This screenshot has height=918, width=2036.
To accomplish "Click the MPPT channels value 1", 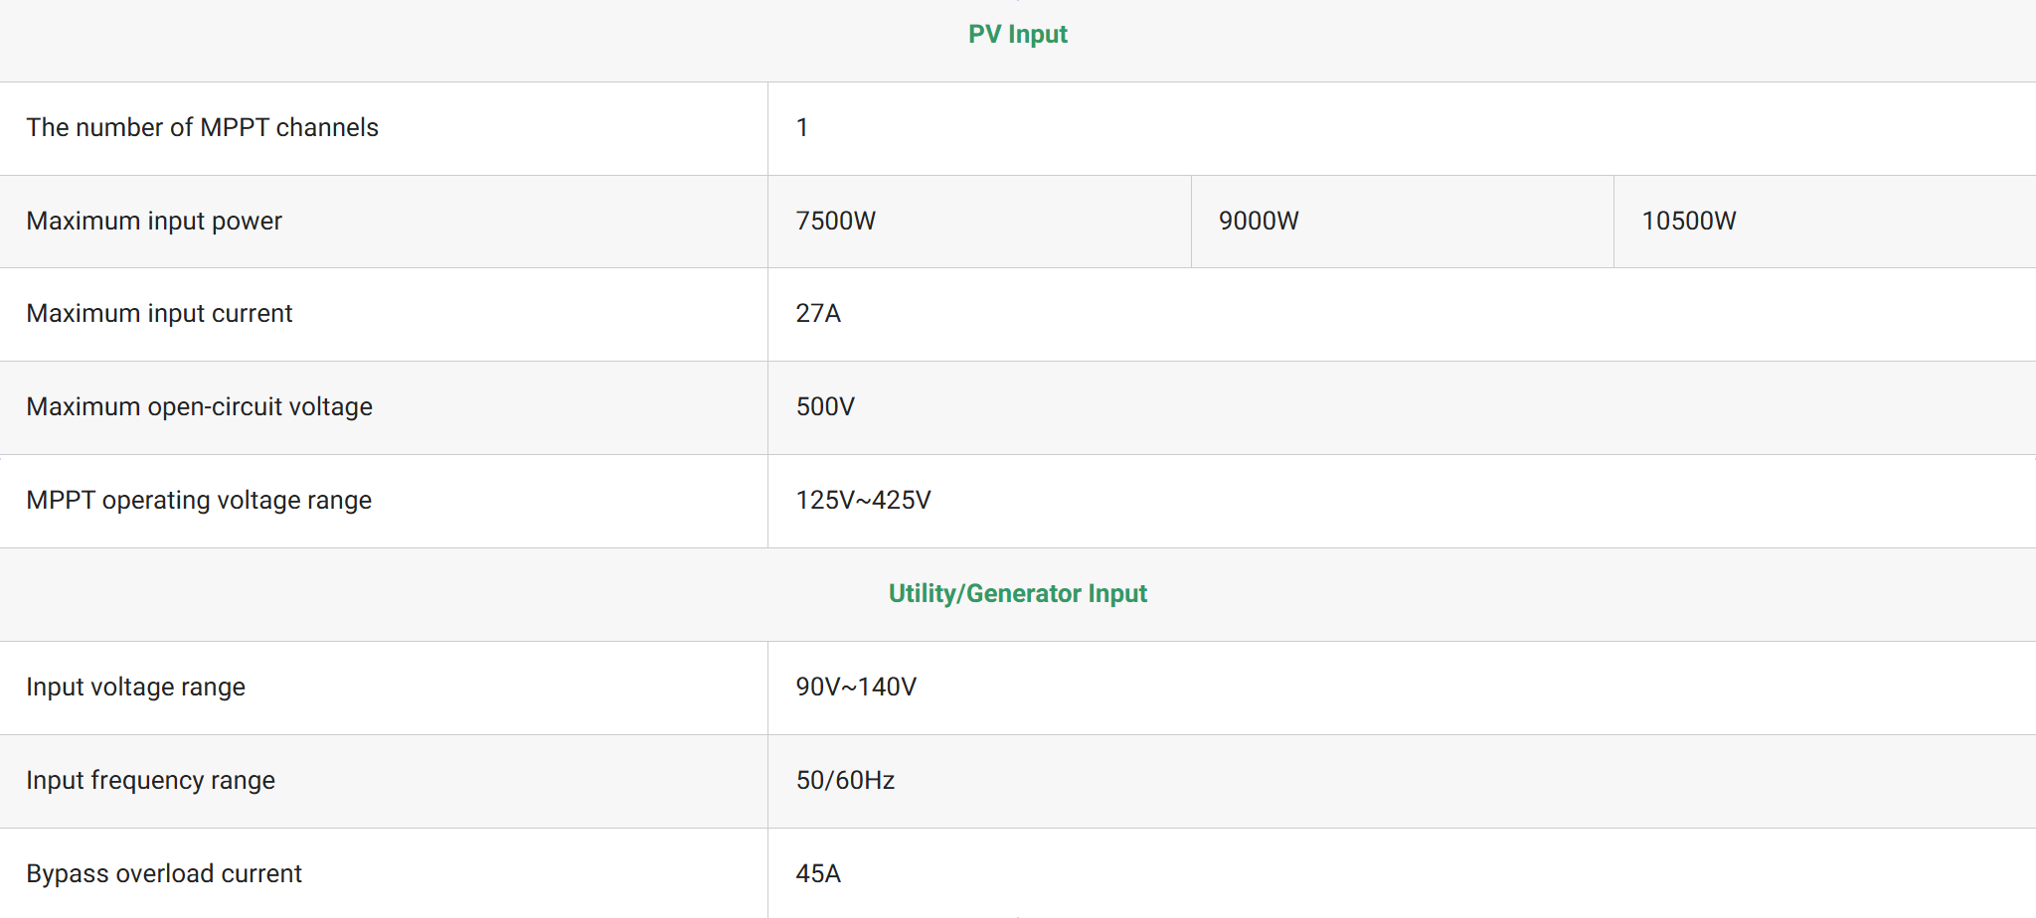I will click(x=802, y=128).
